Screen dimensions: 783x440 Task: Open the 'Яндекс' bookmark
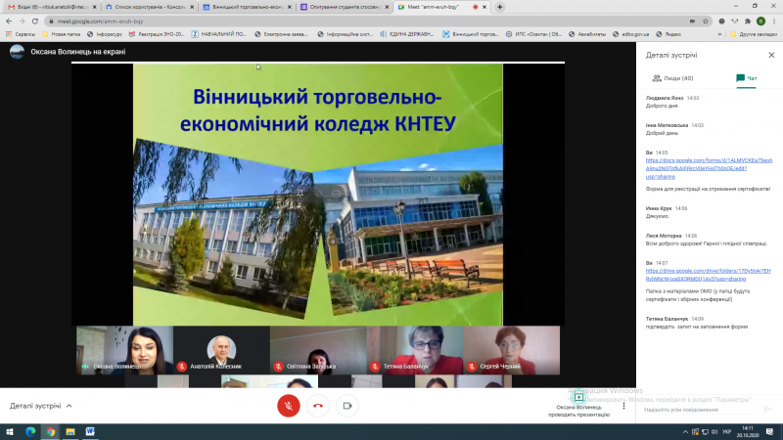click(x=668, y=34)
